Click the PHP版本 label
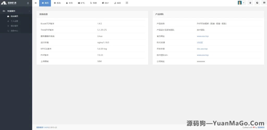The width and height of the screenshot is (267, 130). click(44, 55)
